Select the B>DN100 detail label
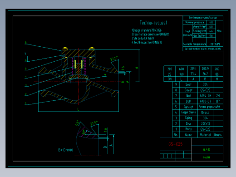This screenshot has height=177, width=236. (66, 150)
